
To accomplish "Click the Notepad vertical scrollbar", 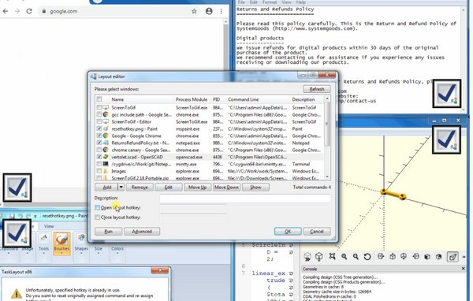I will pyautogui.click(x=464, y=59).
